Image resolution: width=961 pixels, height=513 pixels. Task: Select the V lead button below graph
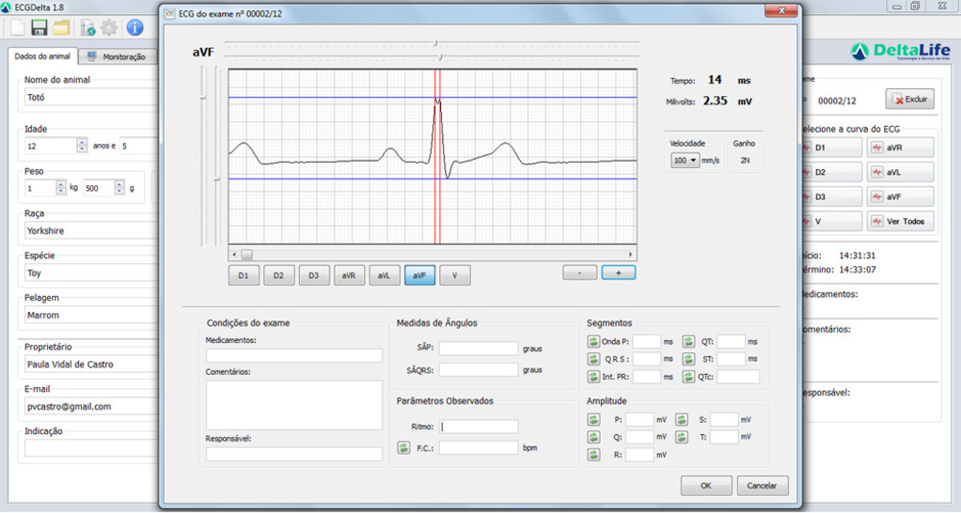pos(455,275)
